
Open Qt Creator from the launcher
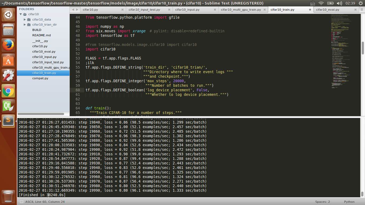click(9, 106)
